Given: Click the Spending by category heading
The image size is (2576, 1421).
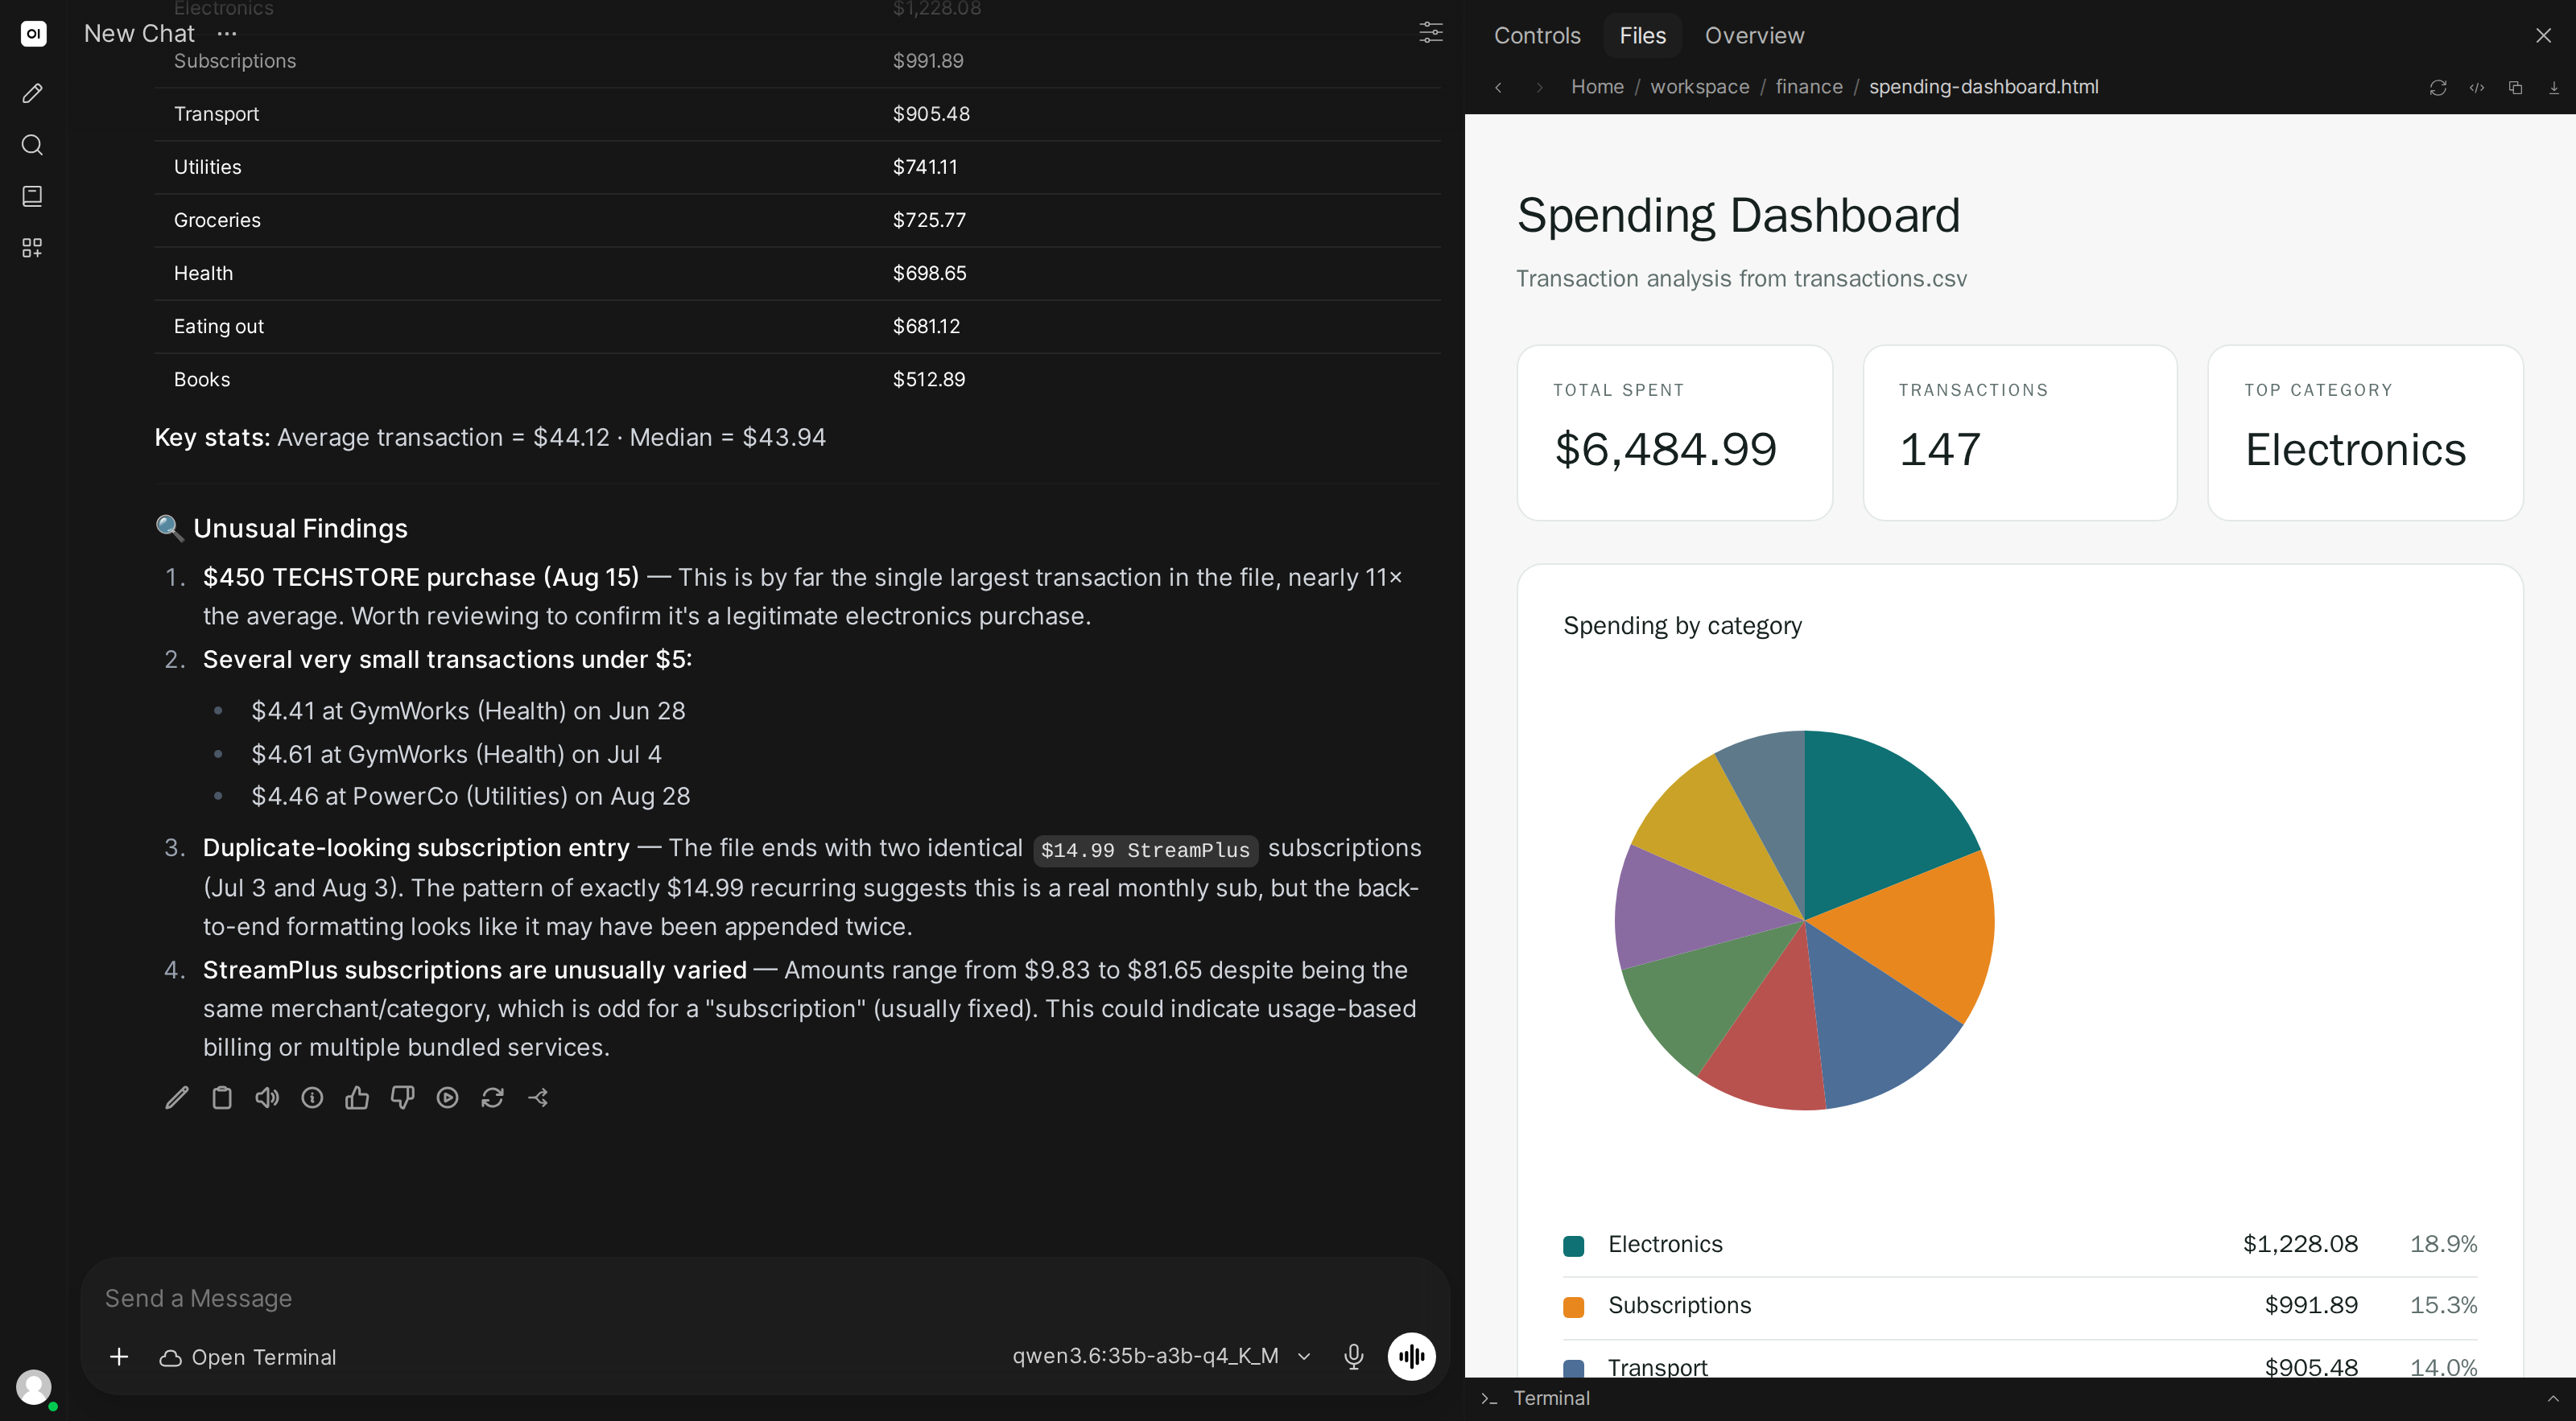Looking at the screenshot, I should 1682,625.
